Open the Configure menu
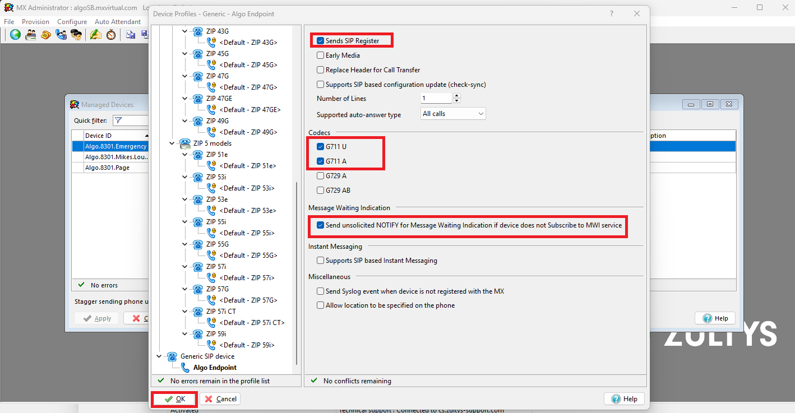This screenshot has height=413, width=795. tap(72, 22)
